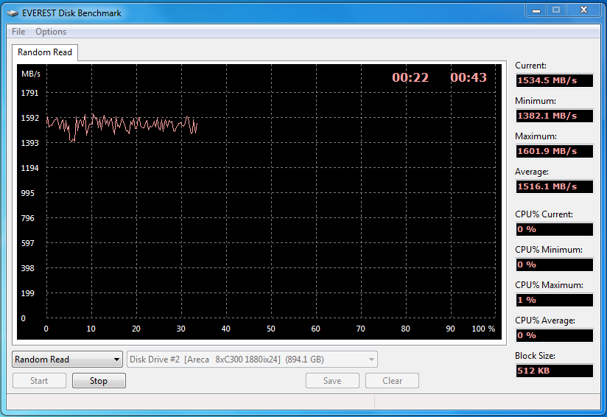Screen dimensions: 607x417
Task: Click the Current 1534.5 MB/s value
Action: (555, 80)
